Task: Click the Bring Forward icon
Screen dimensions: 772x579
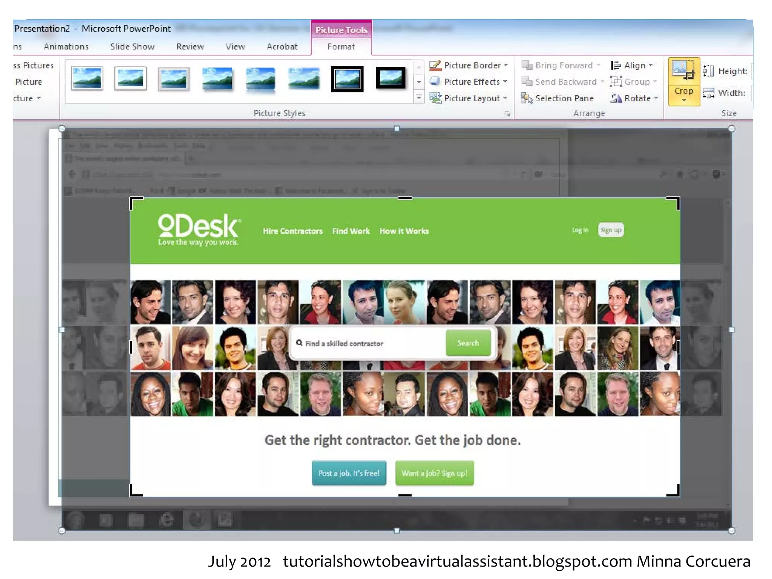Action: tap(527, 66)
